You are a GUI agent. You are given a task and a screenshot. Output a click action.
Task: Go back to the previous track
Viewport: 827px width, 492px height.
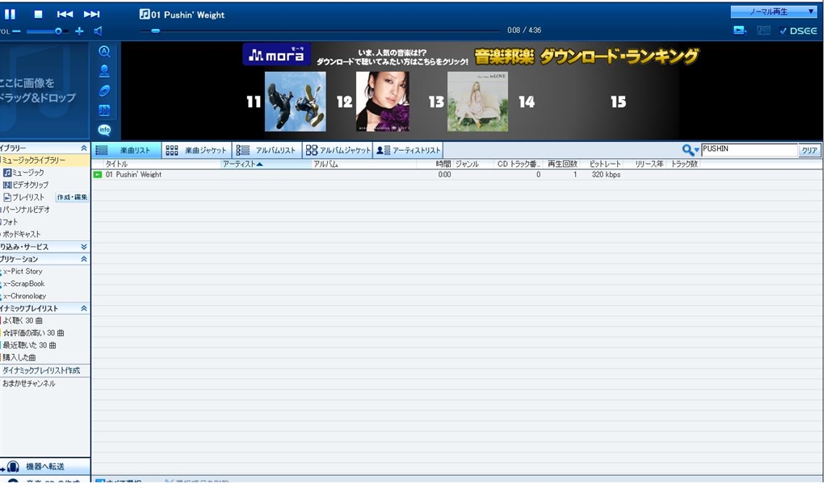click(x=65, y=15)
